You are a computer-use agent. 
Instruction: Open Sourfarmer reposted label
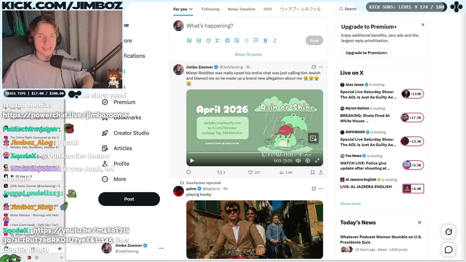pos(203,183)
